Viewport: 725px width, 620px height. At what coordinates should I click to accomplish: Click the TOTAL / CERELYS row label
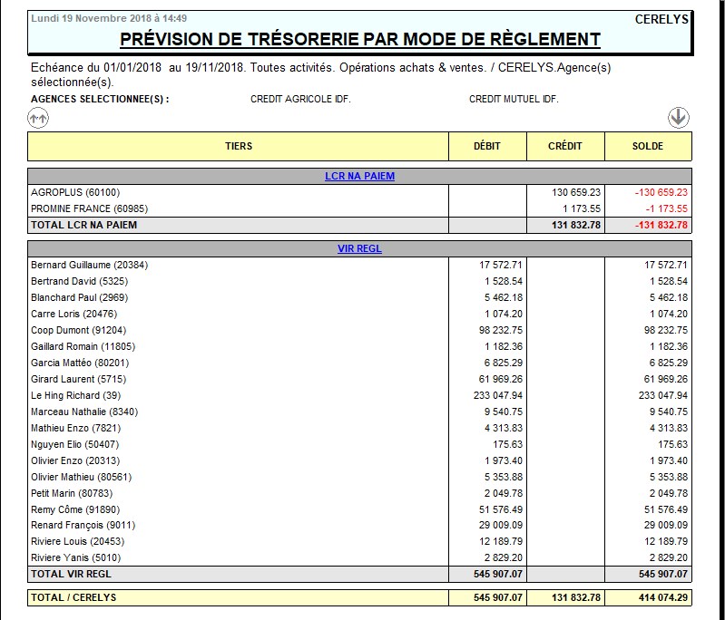[x=74, y=597]
